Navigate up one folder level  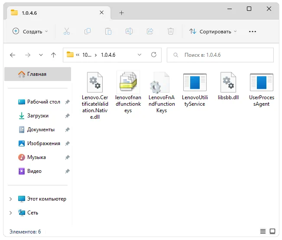[53, 55]
